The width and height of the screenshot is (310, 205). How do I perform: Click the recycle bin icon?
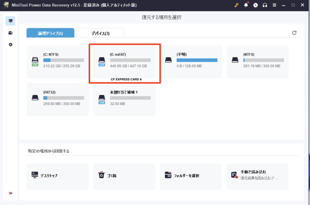click(101, 175)
